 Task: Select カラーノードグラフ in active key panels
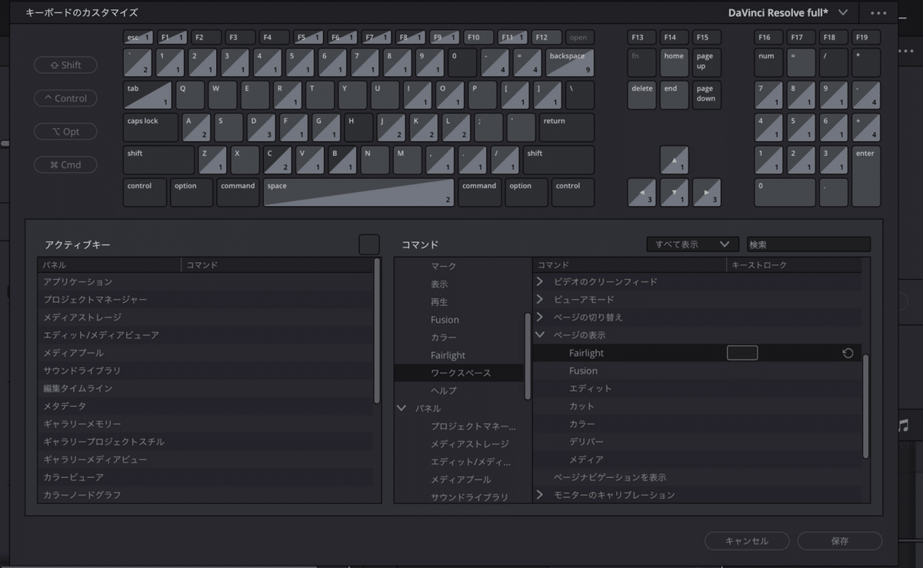coord(205,495)
